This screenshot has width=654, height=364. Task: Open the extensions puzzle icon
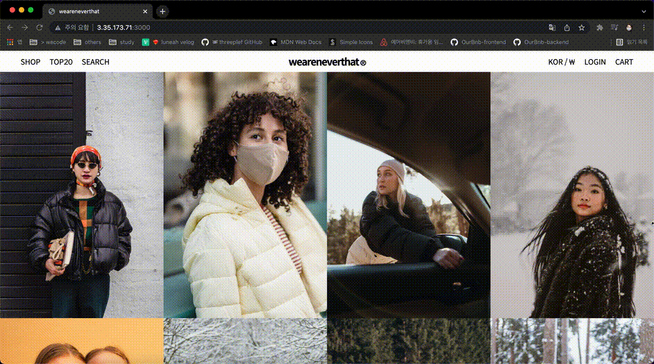599,28
